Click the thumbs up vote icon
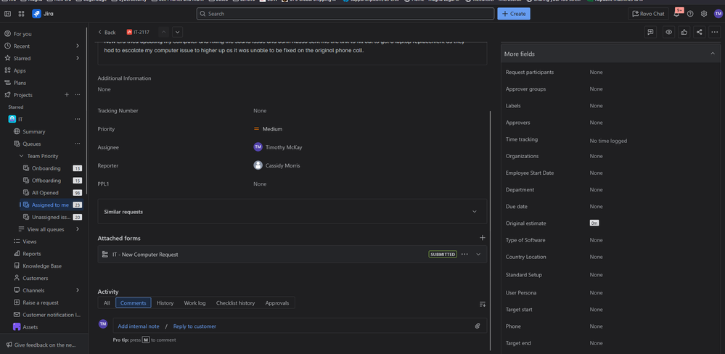 pos(684,32)
